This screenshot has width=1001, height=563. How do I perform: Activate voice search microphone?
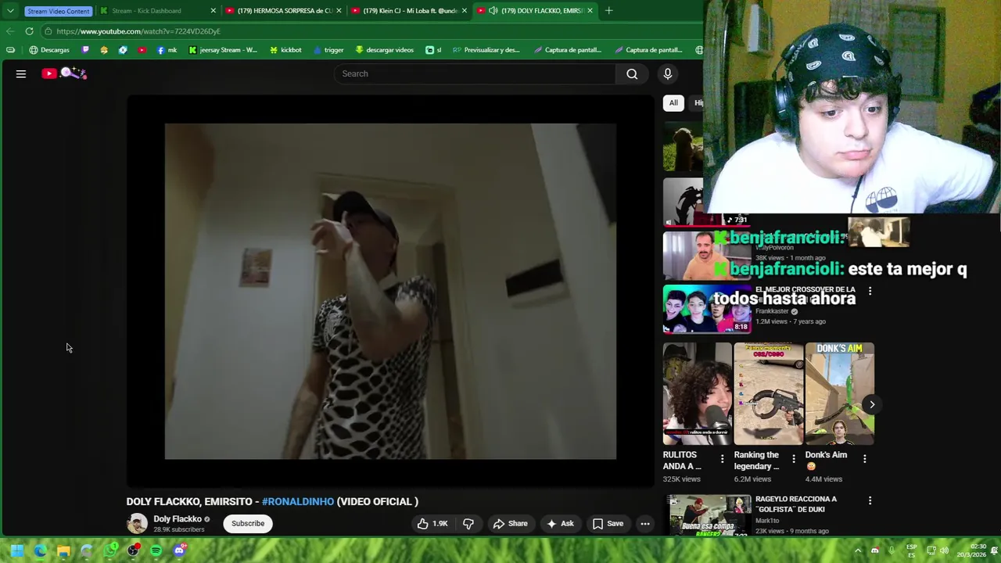tap(667, 74)
